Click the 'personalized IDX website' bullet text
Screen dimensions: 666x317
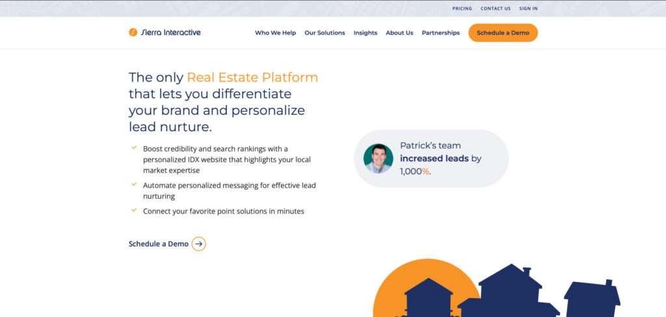point(227,160)
